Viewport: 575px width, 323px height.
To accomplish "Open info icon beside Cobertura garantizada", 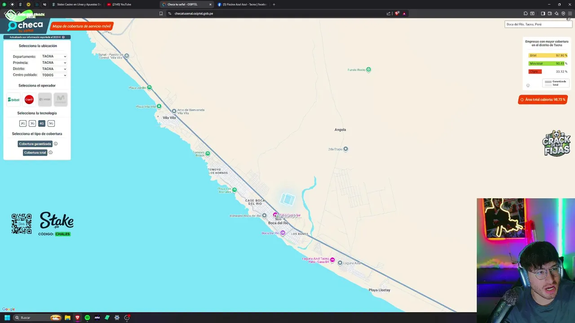I will (x=56, y=144).
